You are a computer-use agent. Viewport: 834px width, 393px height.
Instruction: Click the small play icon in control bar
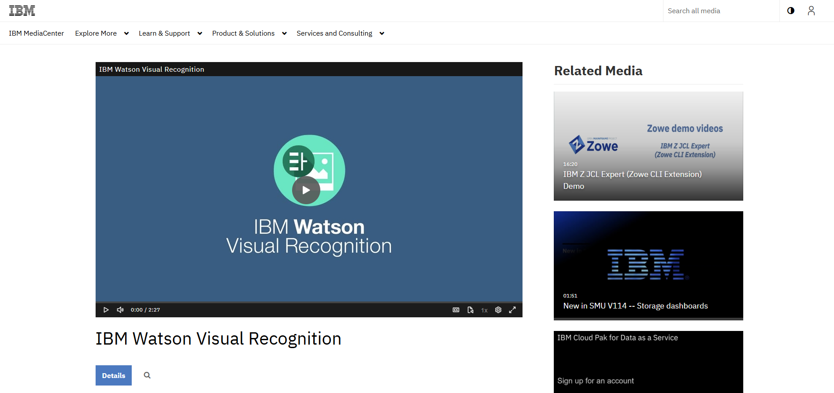[106, 310]
